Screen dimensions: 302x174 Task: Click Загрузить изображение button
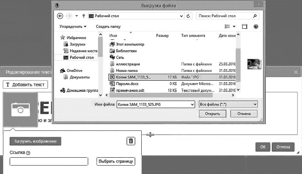[35, 142]
